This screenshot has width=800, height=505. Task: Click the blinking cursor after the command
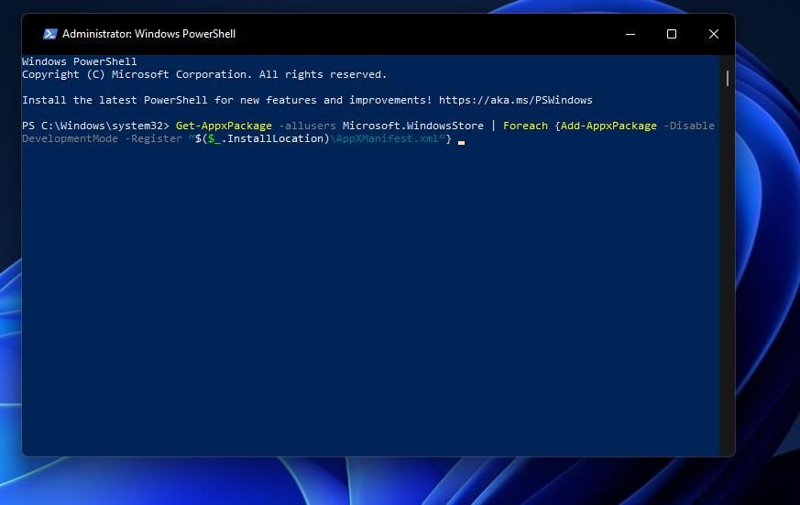coord(461,143)
